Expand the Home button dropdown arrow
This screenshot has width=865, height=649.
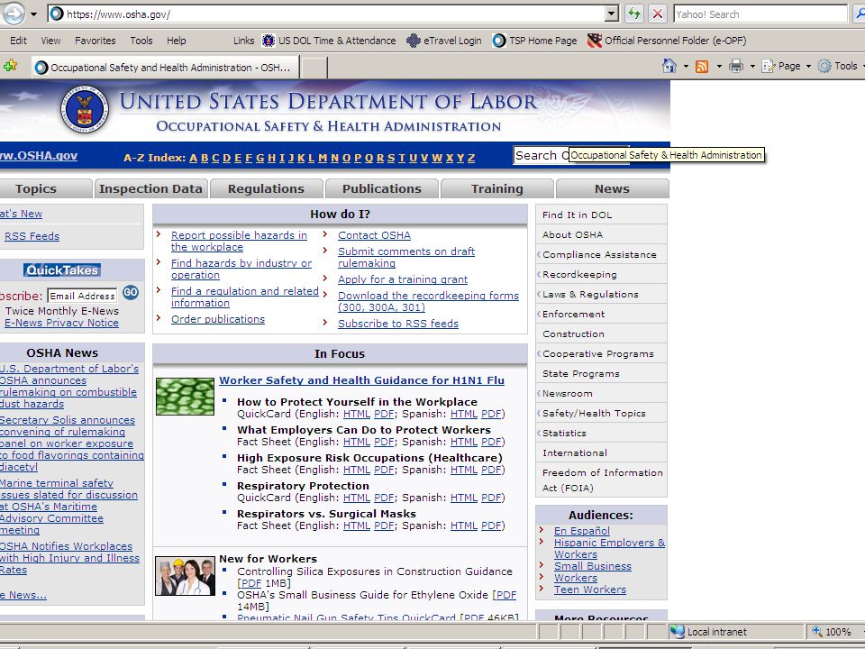(x=686, y=66)
